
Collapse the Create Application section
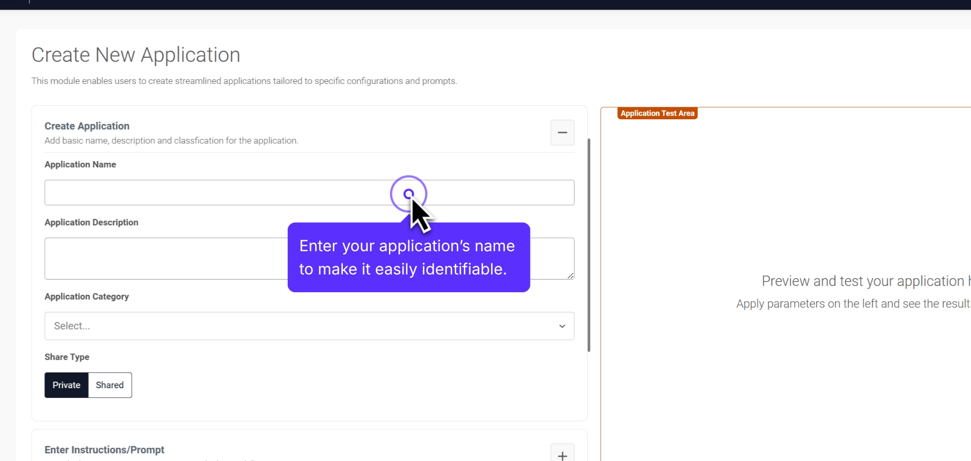coord(562,132)
